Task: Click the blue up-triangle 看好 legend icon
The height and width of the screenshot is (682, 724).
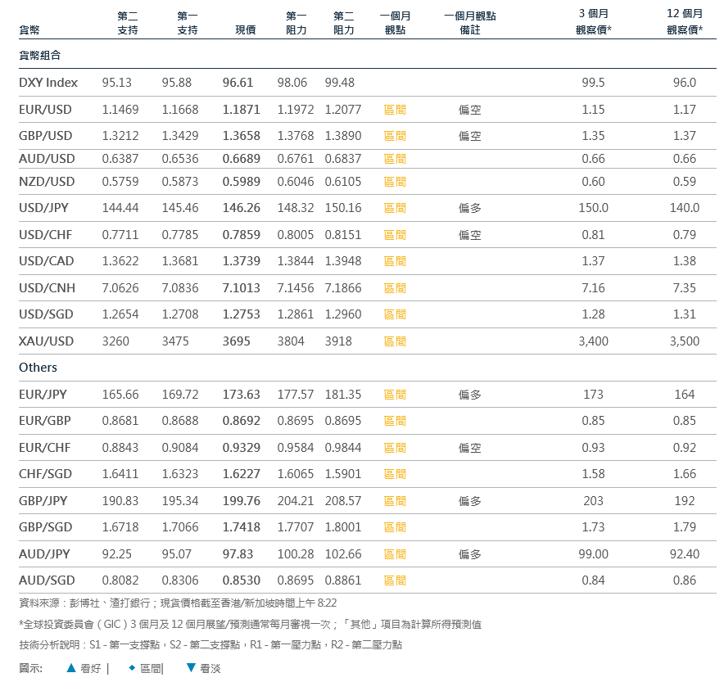Action: [x=71, y=668]
